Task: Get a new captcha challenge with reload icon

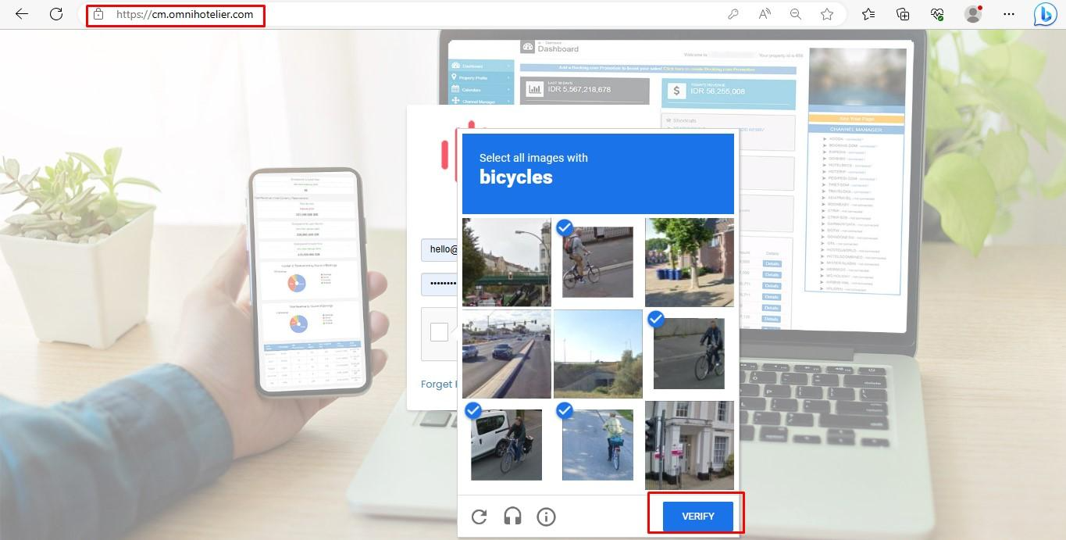Action: 480,517
